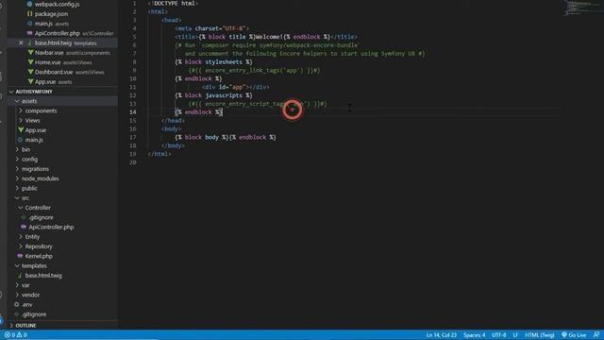Start Go Live server
604x340 pixels.
(574, 335)
